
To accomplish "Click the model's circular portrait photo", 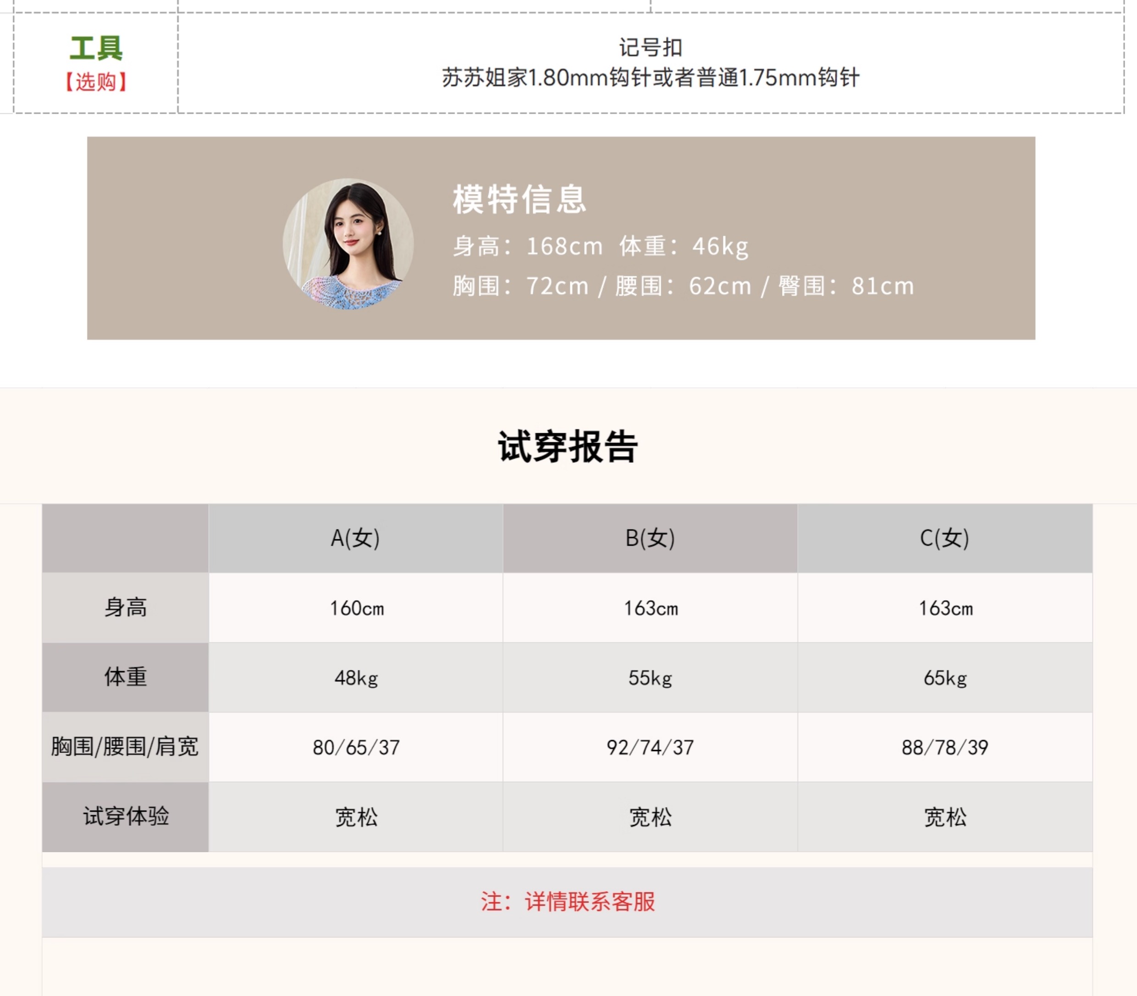I will (x=348, y=243).
